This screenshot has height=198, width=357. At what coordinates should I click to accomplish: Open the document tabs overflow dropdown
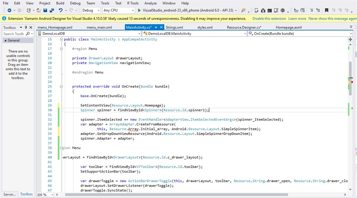351,27
